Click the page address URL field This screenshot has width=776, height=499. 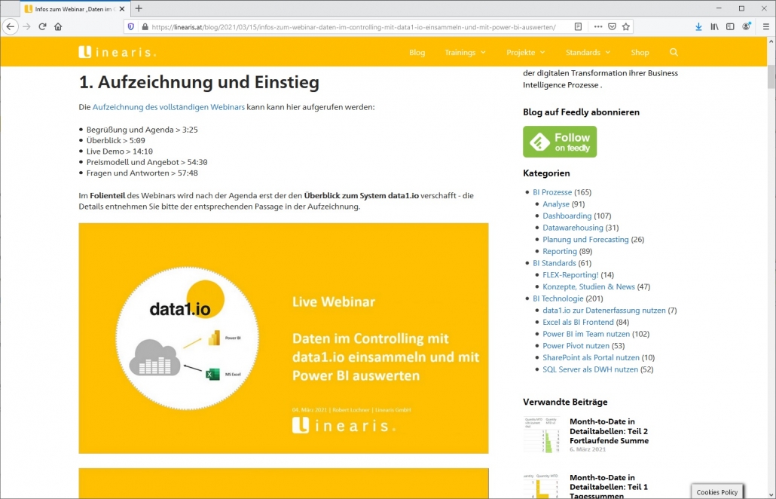tap(353, 26)
